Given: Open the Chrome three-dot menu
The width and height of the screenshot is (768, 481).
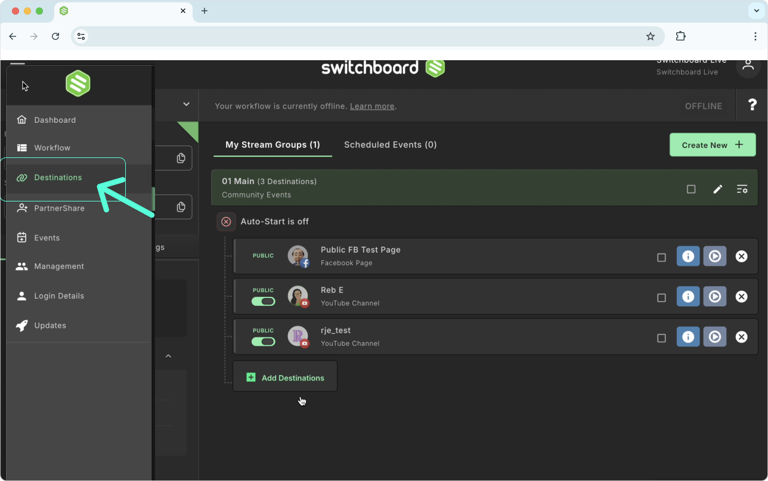Looking at the screenshot, I should click(755, 36).
